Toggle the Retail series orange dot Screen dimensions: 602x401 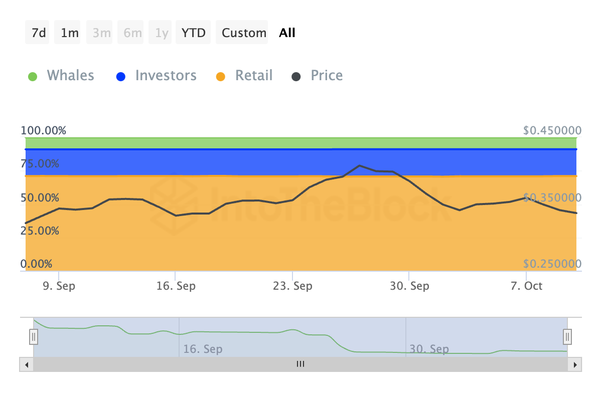click(x=221, y=77)
